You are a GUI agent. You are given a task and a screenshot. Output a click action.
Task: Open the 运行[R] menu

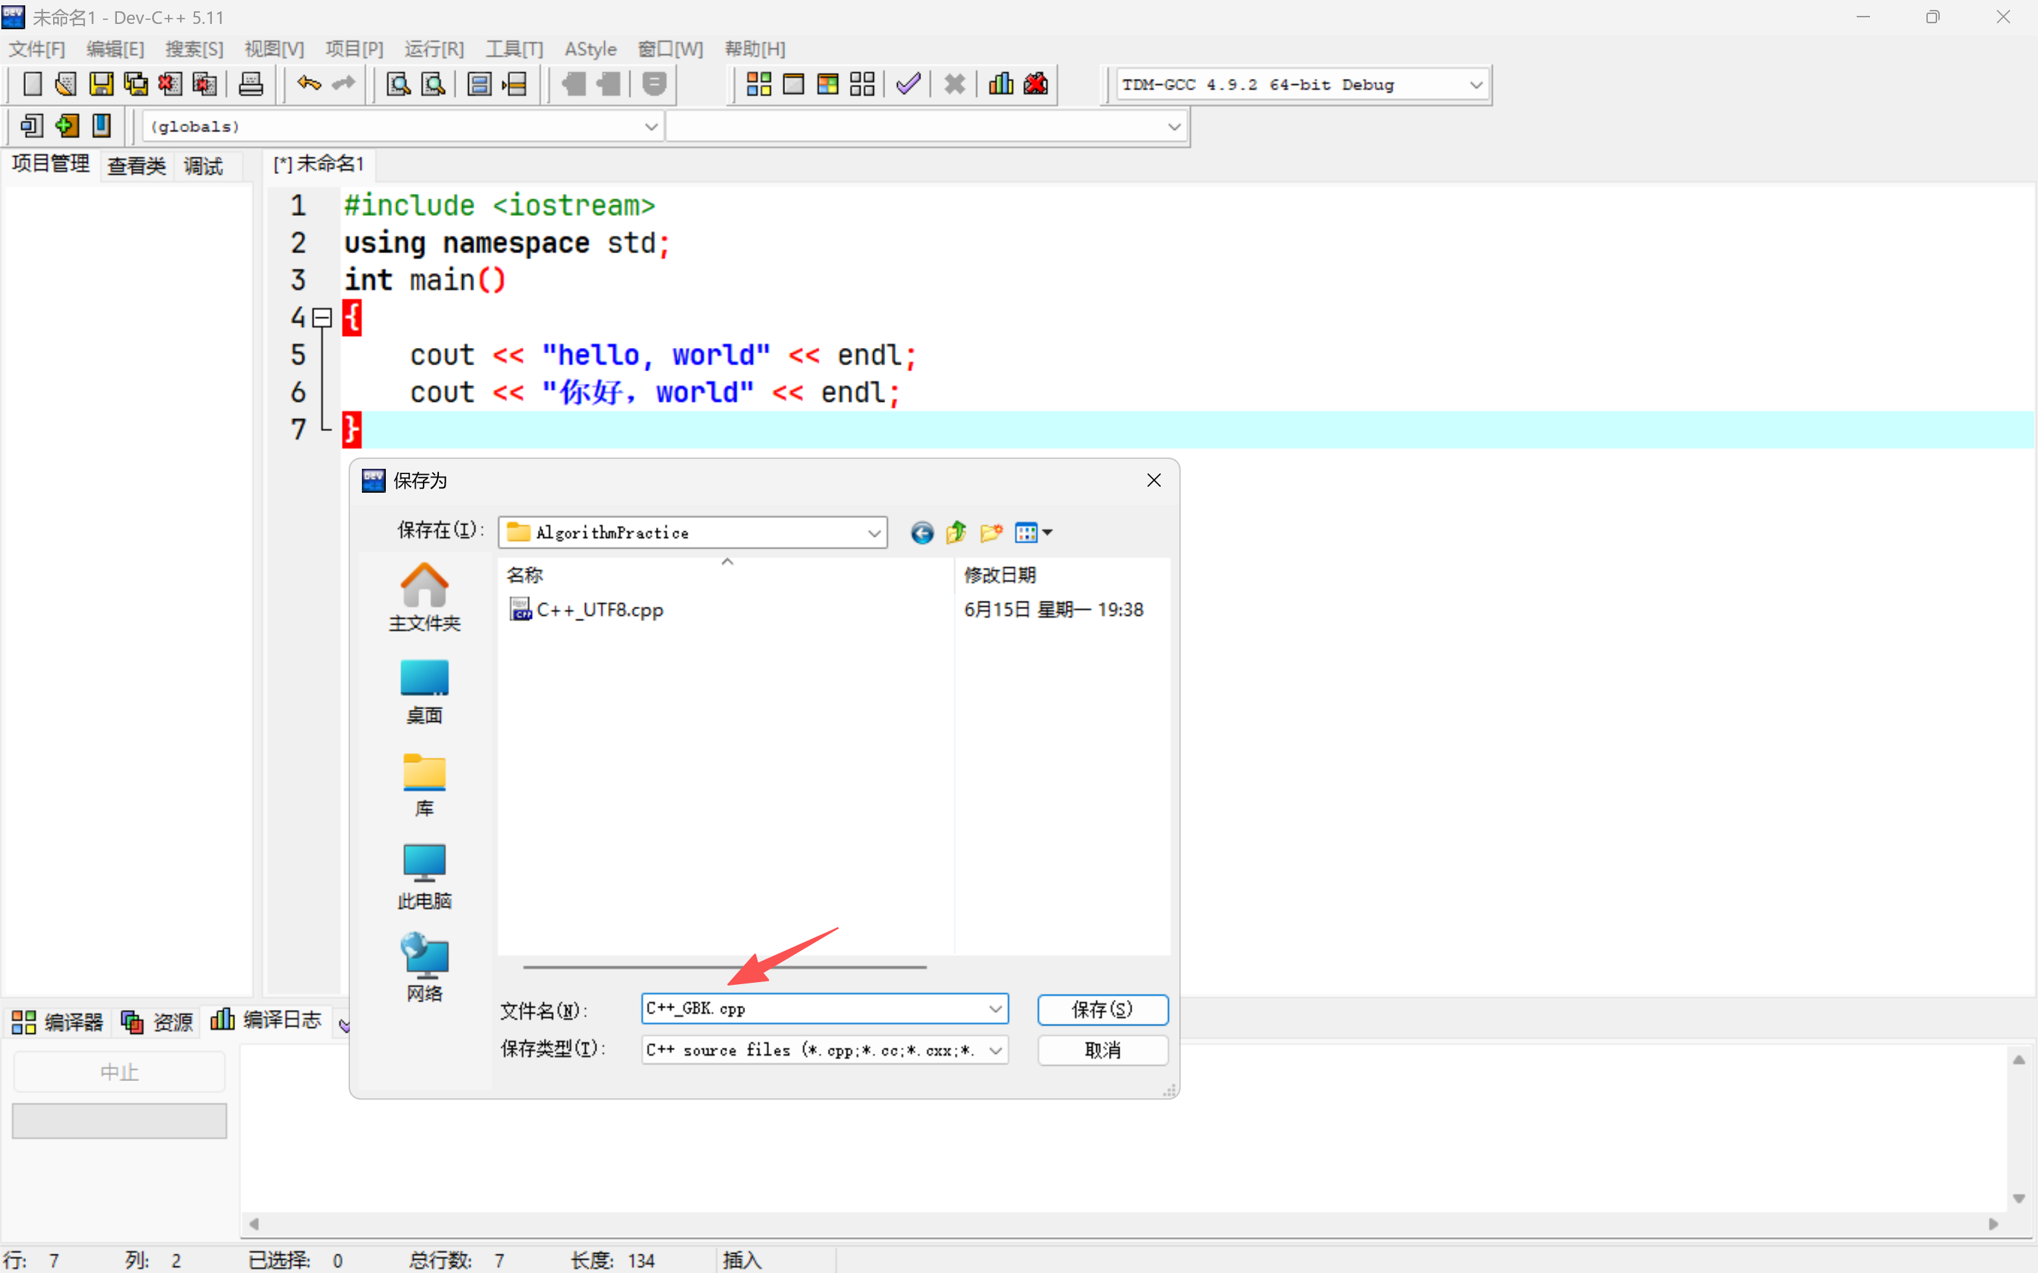pos(434,49)
